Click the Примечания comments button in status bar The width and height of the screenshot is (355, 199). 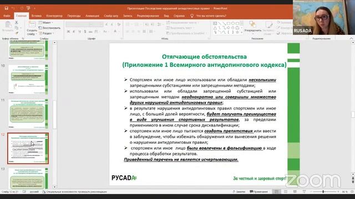point(258,192)
